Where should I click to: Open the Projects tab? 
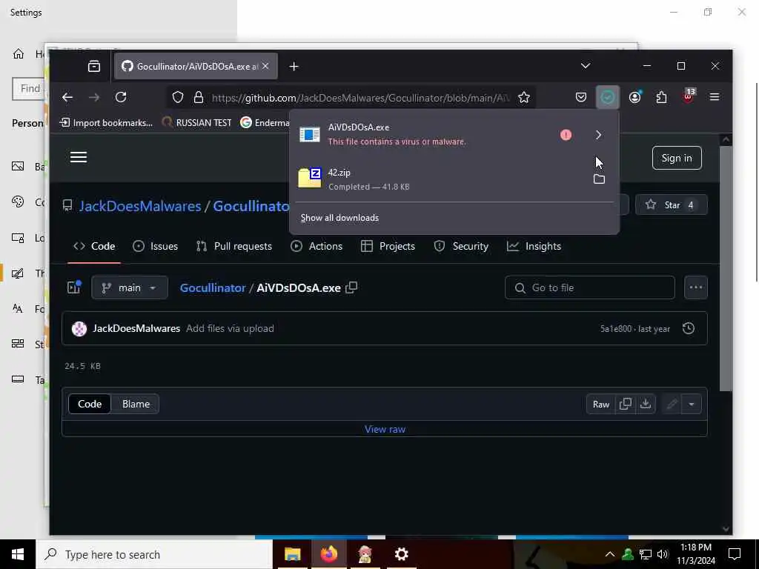pos(388,246)
